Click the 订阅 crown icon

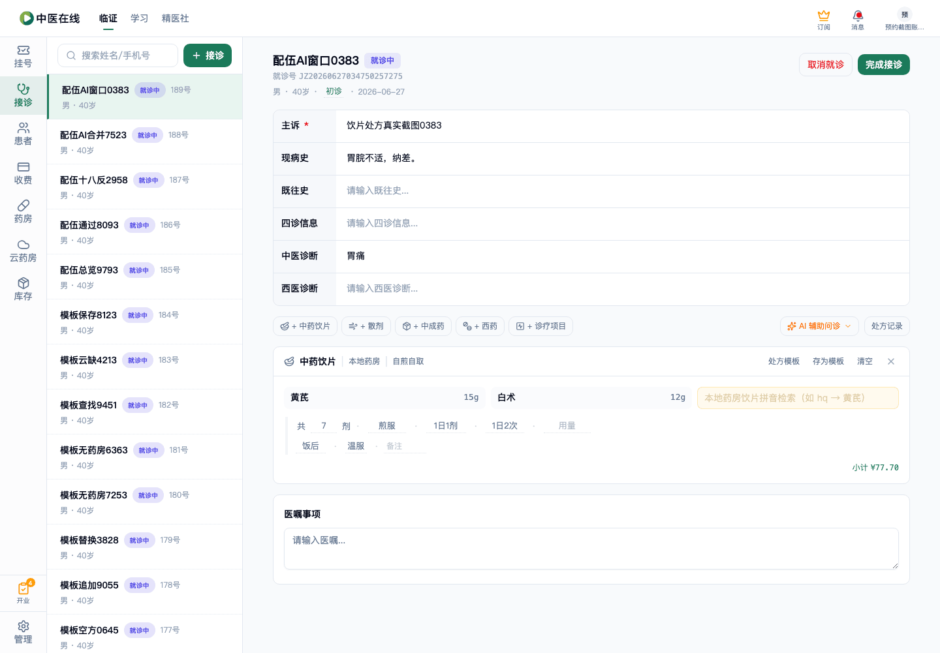pyautogui.click(x=824, y=19)
